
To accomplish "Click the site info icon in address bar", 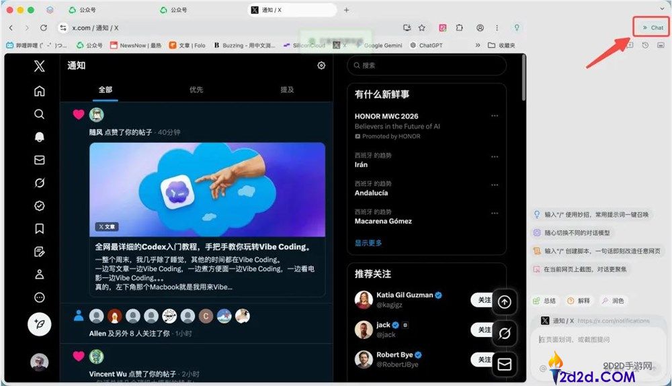I will 63,28.
